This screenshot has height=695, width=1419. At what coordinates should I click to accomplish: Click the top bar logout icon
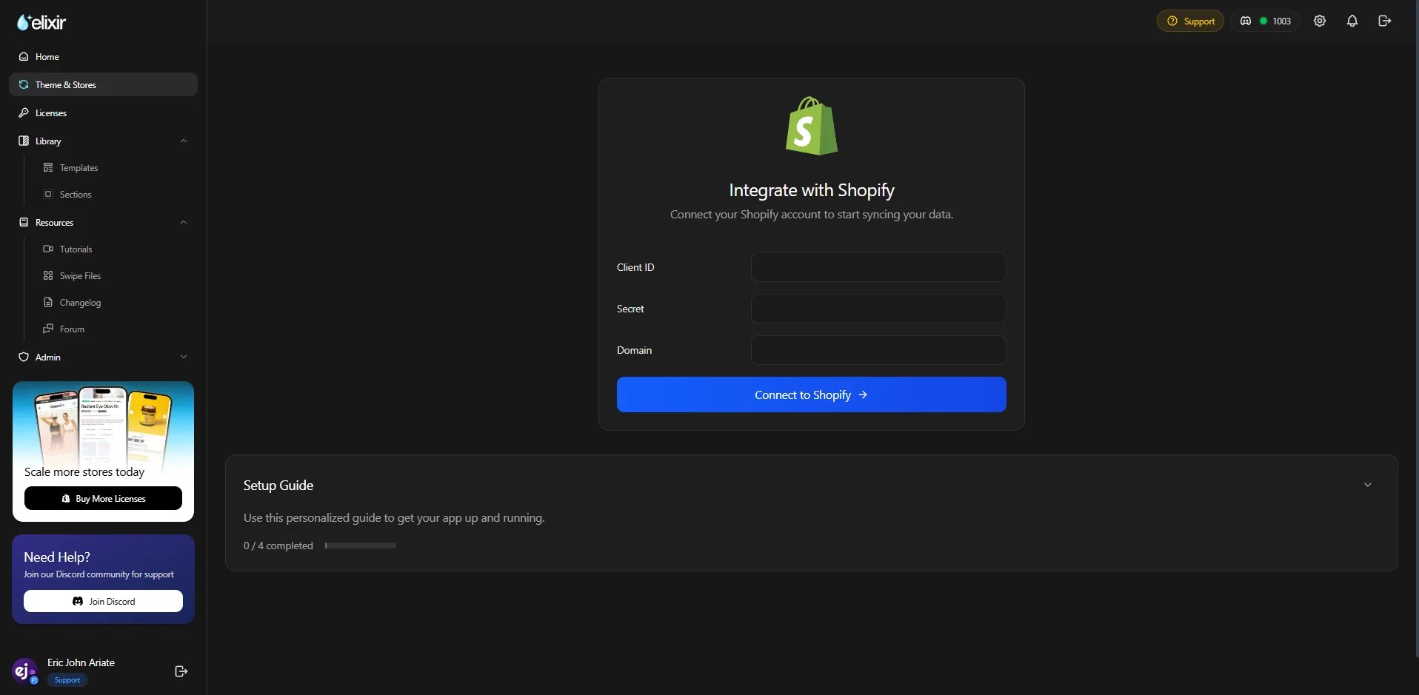tap(1385, 21)
